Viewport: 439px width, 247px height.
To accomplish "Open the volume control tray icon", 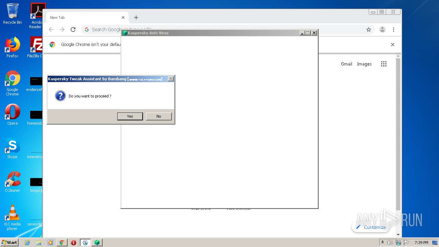I will (x=390, y=243).
